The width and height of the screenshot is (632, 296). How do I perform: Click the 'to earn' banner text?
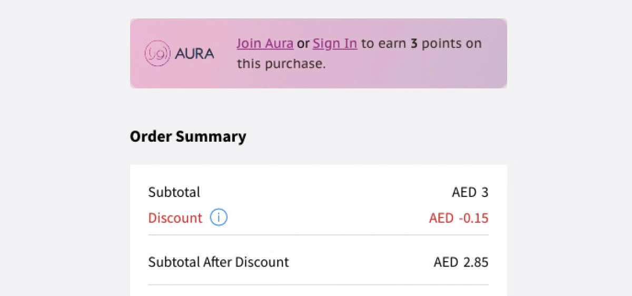(383, 43)
